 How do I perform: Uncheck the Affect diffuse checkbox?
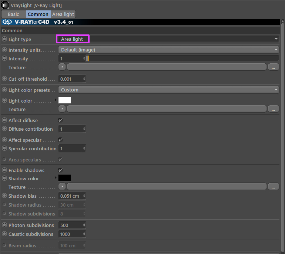click(x=61, y=120)
